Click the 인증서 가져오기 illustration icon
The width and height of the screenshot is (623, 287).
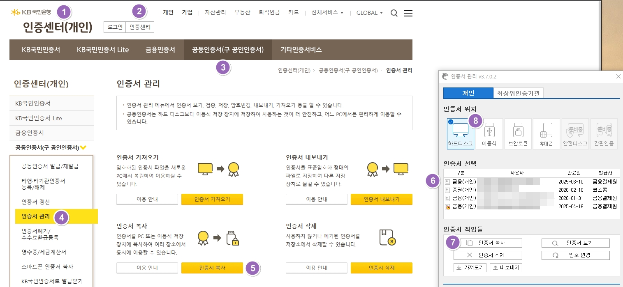(x=218, y=169)
